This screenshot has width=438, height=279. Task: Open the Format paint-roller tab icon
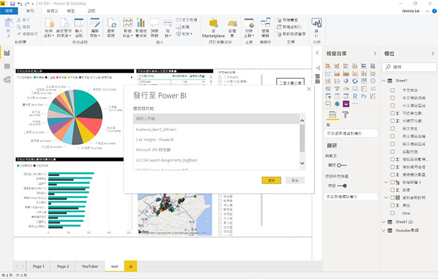pyautogui.click(x=346, y=114)
